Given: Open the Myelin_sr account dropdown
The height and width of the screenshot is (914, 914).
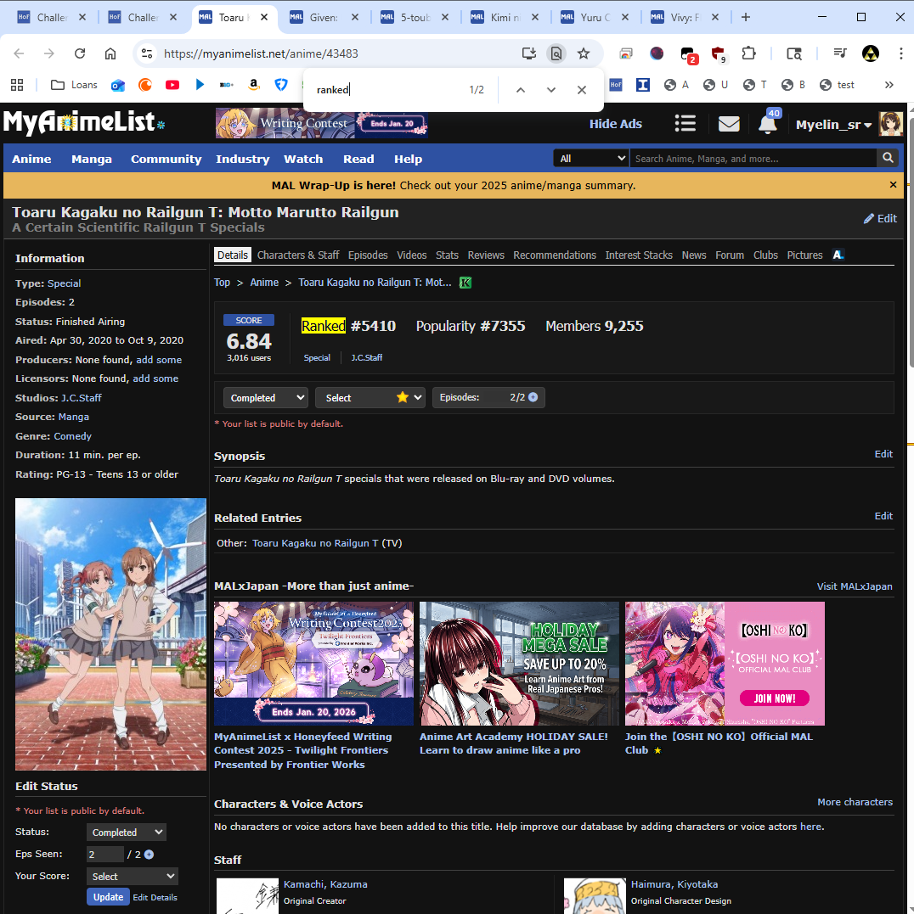Looking at the screenshot, I should 833,125.
